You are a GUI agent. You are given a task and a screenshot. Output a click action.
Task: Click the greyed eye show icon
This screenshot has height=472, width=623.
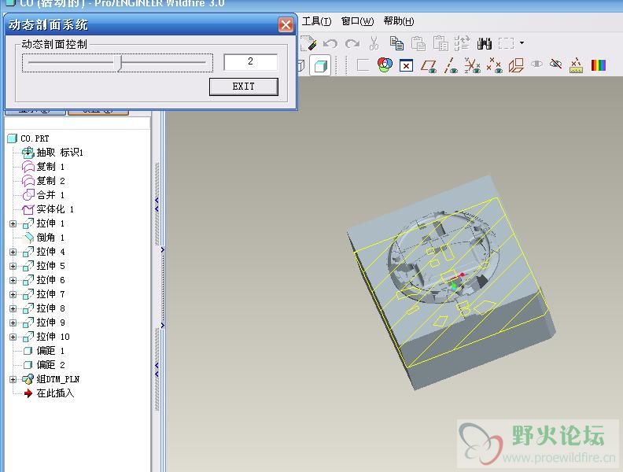click(x=536, y=64)
